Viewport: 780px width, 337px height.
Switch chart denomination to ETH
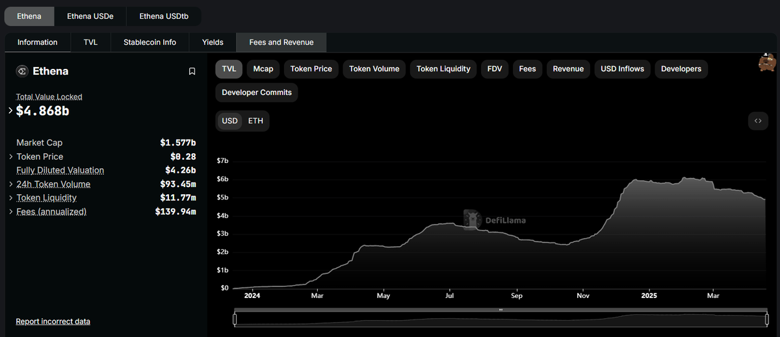[x=255, y=121]
